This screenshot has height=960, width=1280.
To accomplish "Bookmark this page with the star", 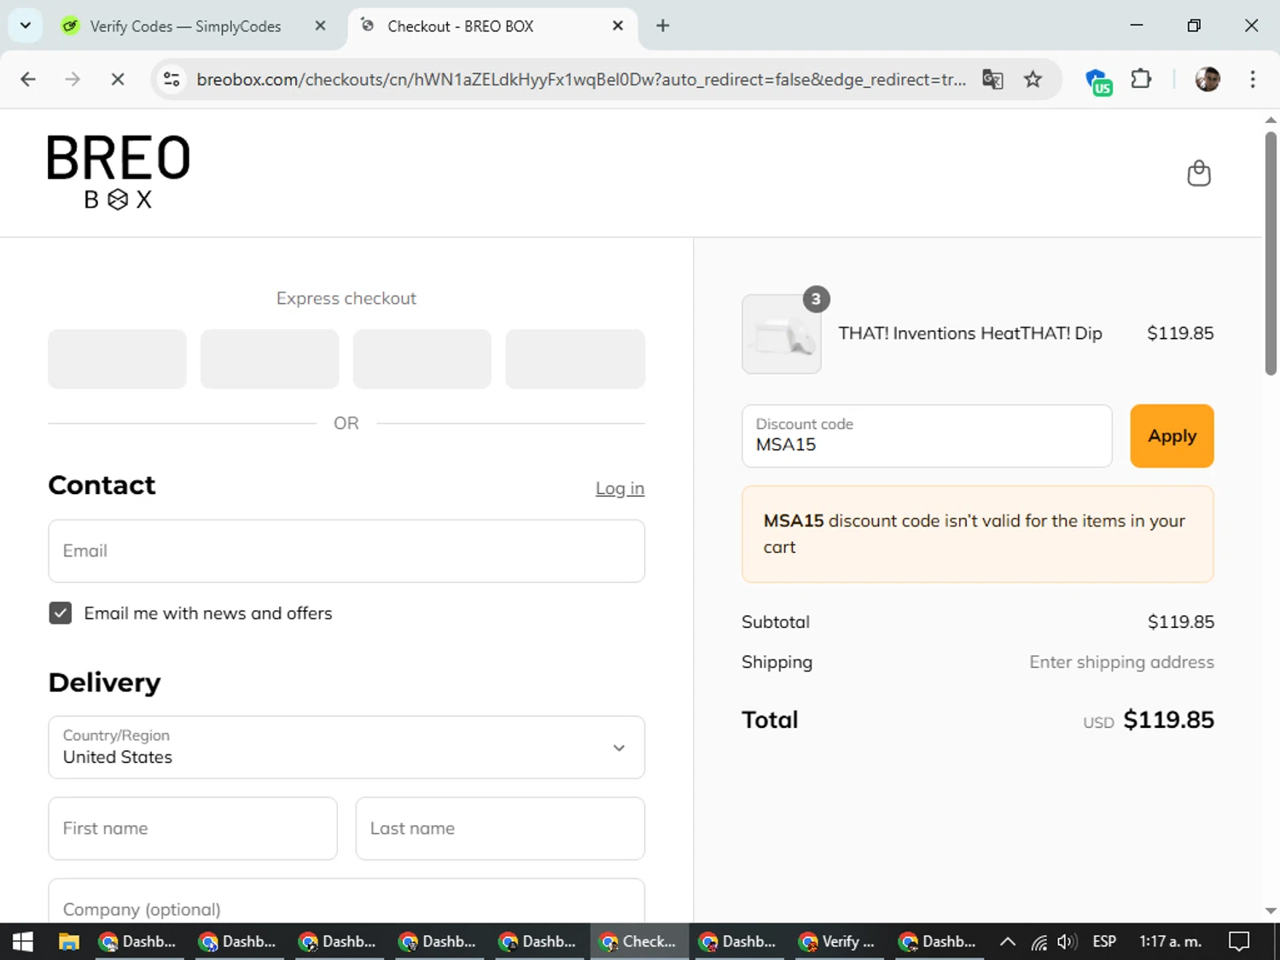I will [1033, 79].
